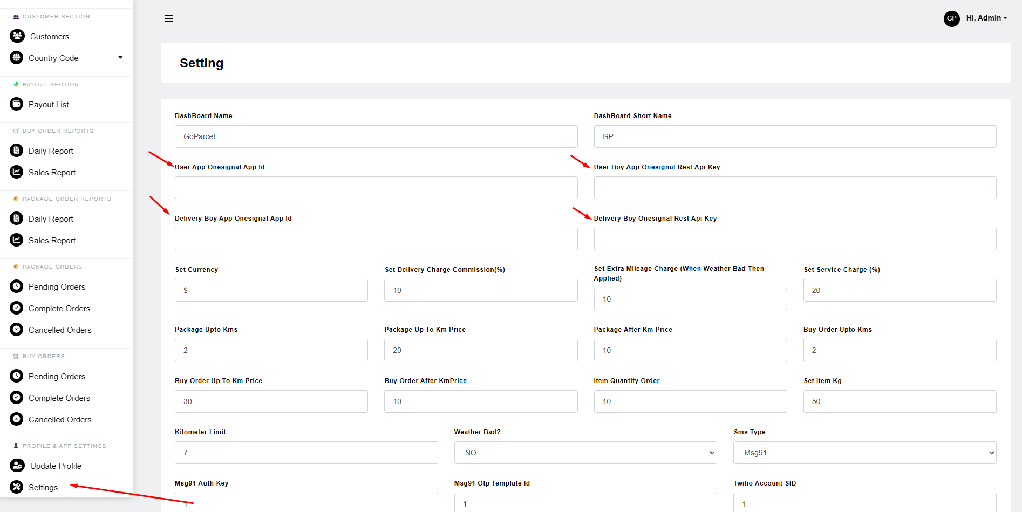
Task: Click the Country Code globe icon
Action: click(x=17, y=58)
